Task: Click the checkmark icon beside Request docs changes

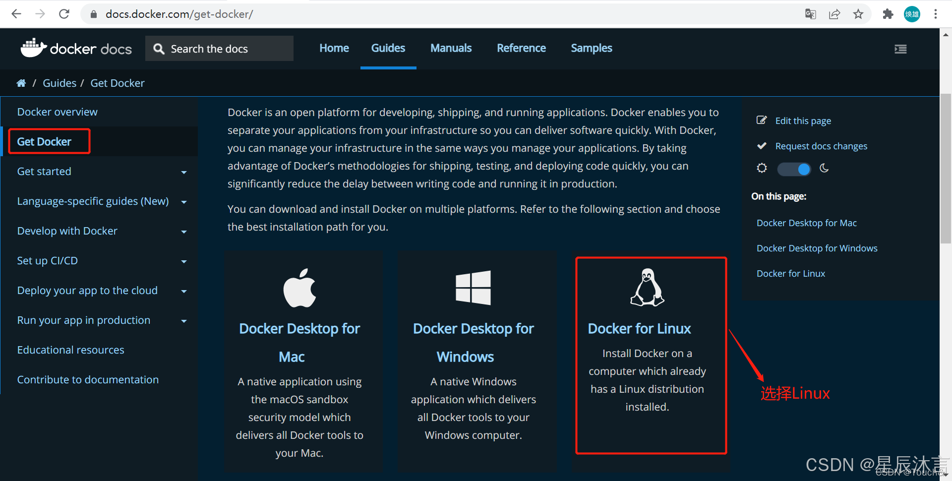Action: pos(762,146)
